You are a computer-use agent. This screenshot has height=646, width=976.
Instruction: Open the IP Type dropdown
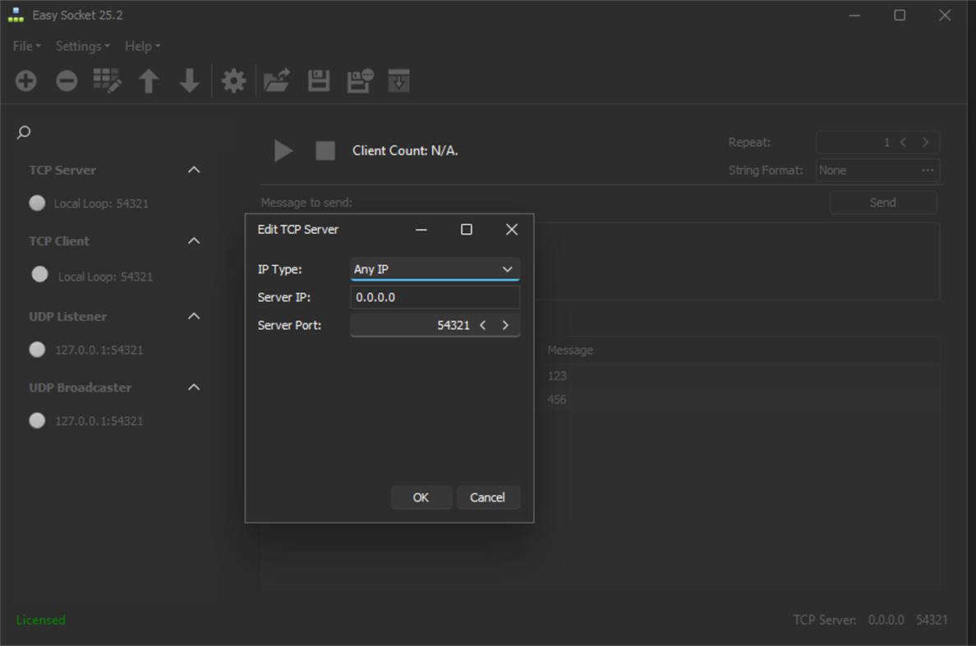[435, 269]
